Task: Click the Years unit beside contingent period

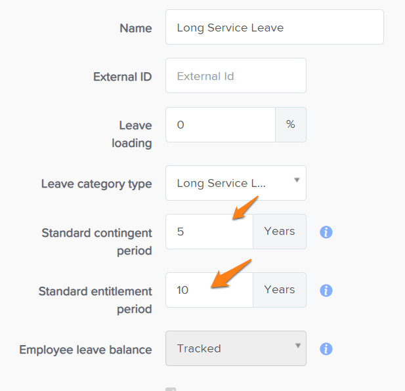Action: (280, 232)
